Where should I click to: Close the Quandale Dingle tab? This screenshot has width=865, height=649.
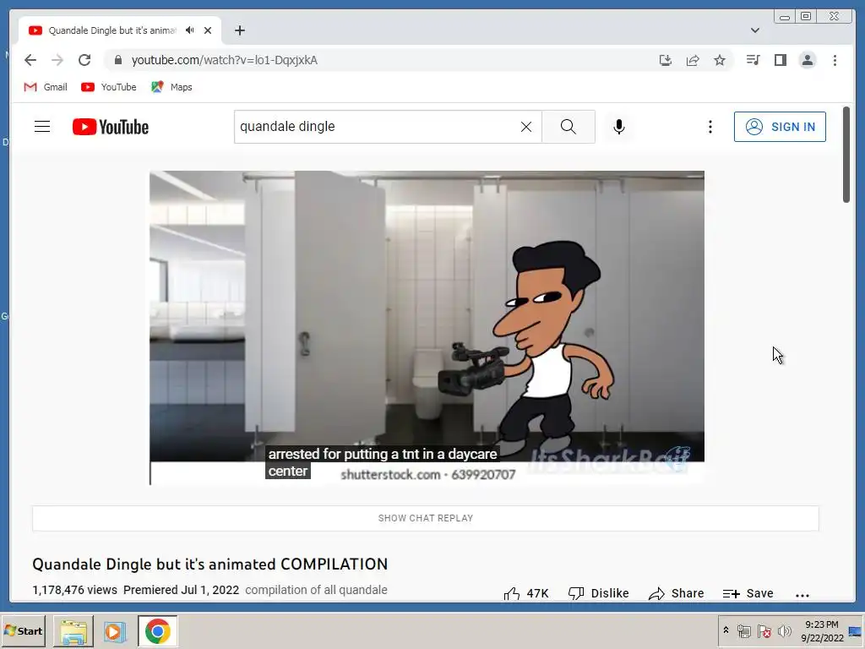point(208,30)
